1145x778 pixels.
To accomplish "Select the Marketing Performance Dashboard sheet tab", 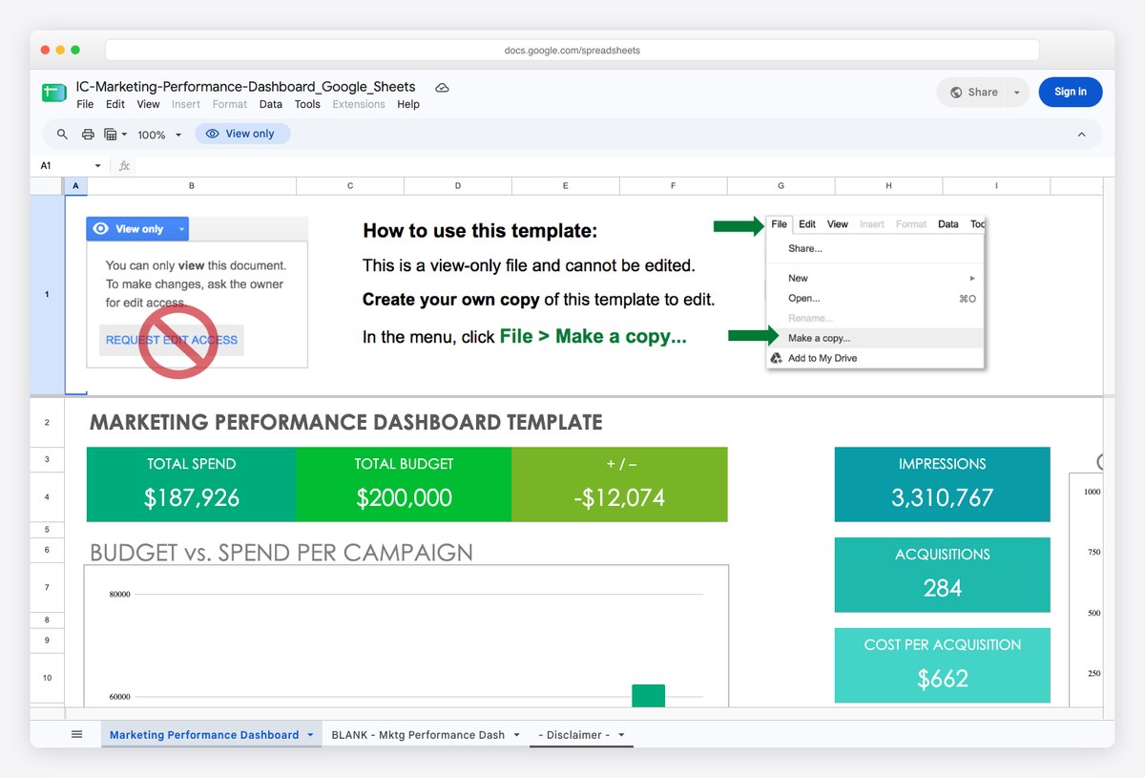I will tap(204, 735).
